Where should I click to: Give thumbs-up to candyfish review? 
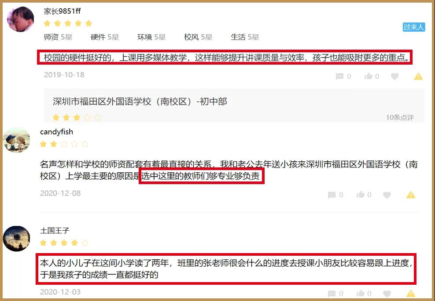coord(361,194)
